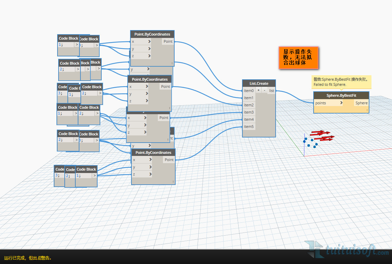Click z port chevron on bottommost Point.ByCoordinates
The height and width of the screenshot is (264, 392).
pyautogui.click(x=150, y=174)
